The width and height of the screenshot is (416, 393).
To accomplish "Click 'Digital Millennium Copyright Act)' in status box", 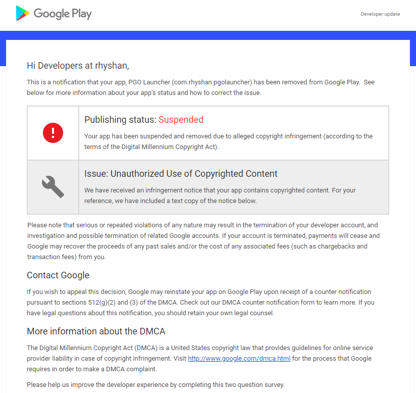I will coord(170,147).
